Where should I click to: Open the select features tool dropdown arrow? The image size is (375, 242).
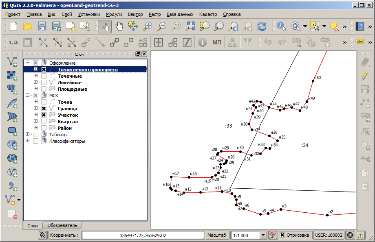pos(324,26)
